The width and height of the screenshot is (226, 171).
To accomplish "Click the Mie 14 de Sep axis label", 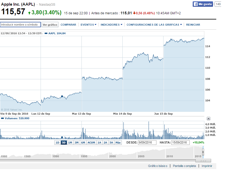I will click(x=123, y=114).
